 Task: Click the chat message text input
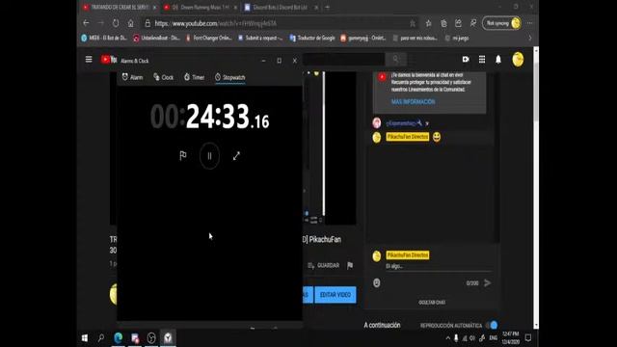click(x=438, y=266)
